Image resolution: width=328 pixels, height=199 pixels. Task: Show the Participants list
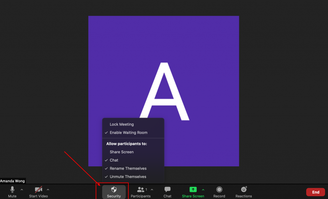141,191
